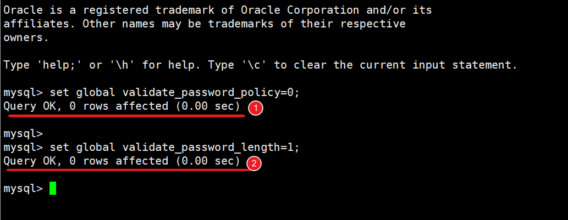Click the mysql> prompt before the policy command

click(x=23, y=92)
